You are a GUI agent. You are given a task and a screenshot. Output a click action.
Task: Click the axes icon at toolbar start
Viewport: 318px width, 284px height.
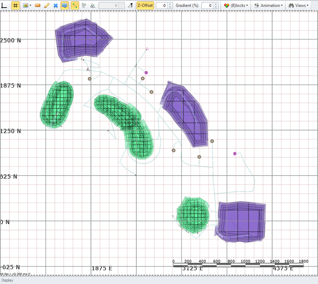(4, 5)
